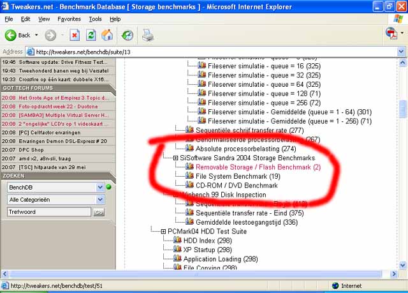Image resolution: width=408 pixels, height=293 pixels.
Task: Open news item 'Tweehonderd banen weg bij Versatel'
Action: tap(64, 71)
